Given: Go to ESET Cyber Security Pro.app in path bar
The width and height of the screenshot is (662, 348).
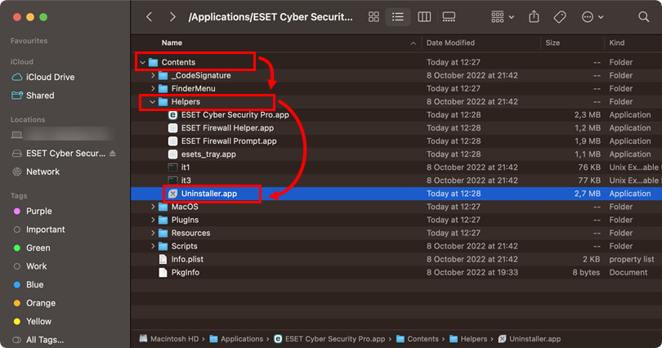Looking at the screenshot, I should point(329,339).
